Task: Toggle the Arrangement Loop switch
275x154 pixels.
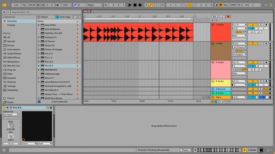Action: [189, 5]
